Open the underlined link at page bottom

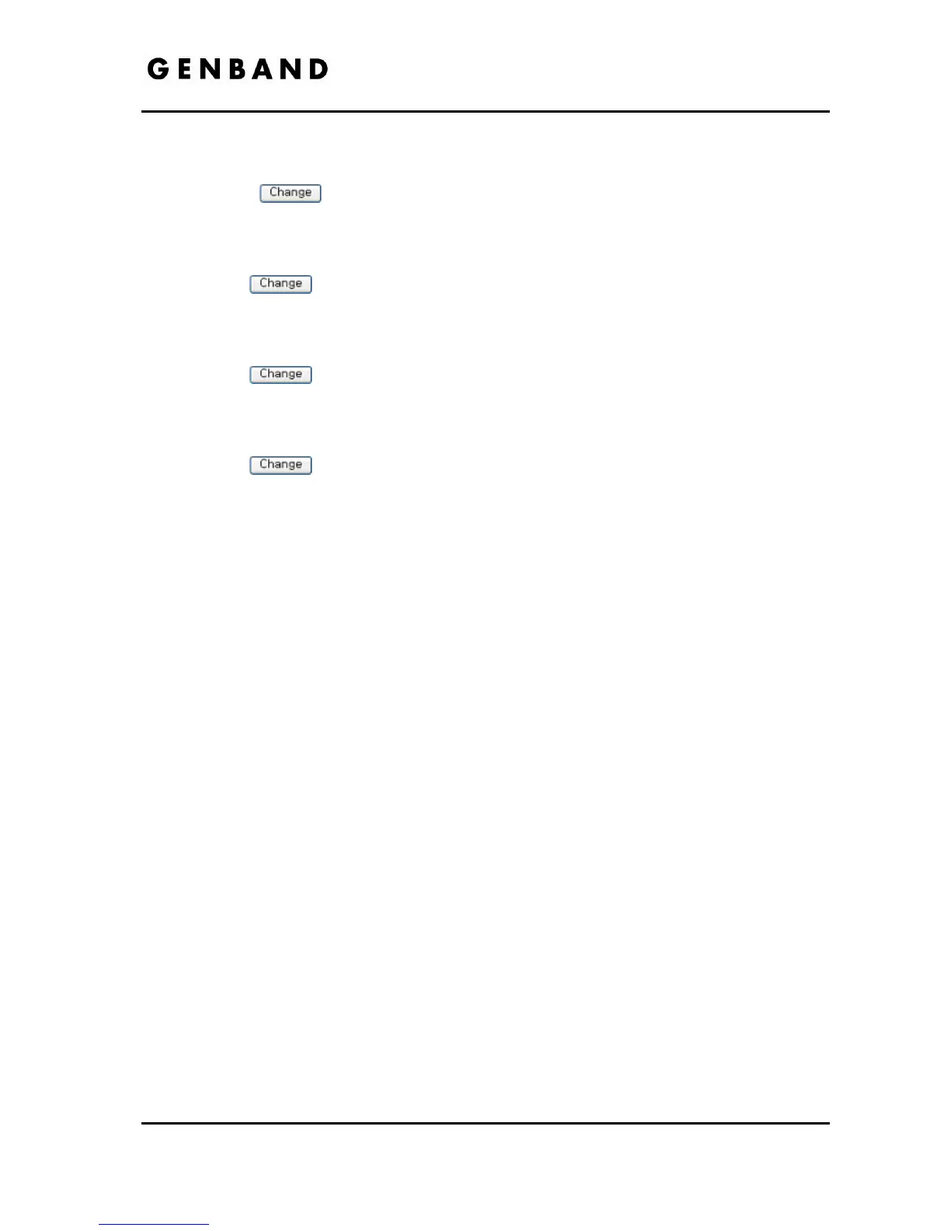click(154, 1226)
